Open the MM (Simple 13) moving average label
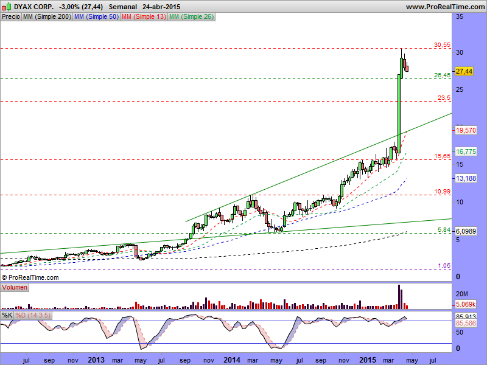487x365 pixels. (144, 17)
